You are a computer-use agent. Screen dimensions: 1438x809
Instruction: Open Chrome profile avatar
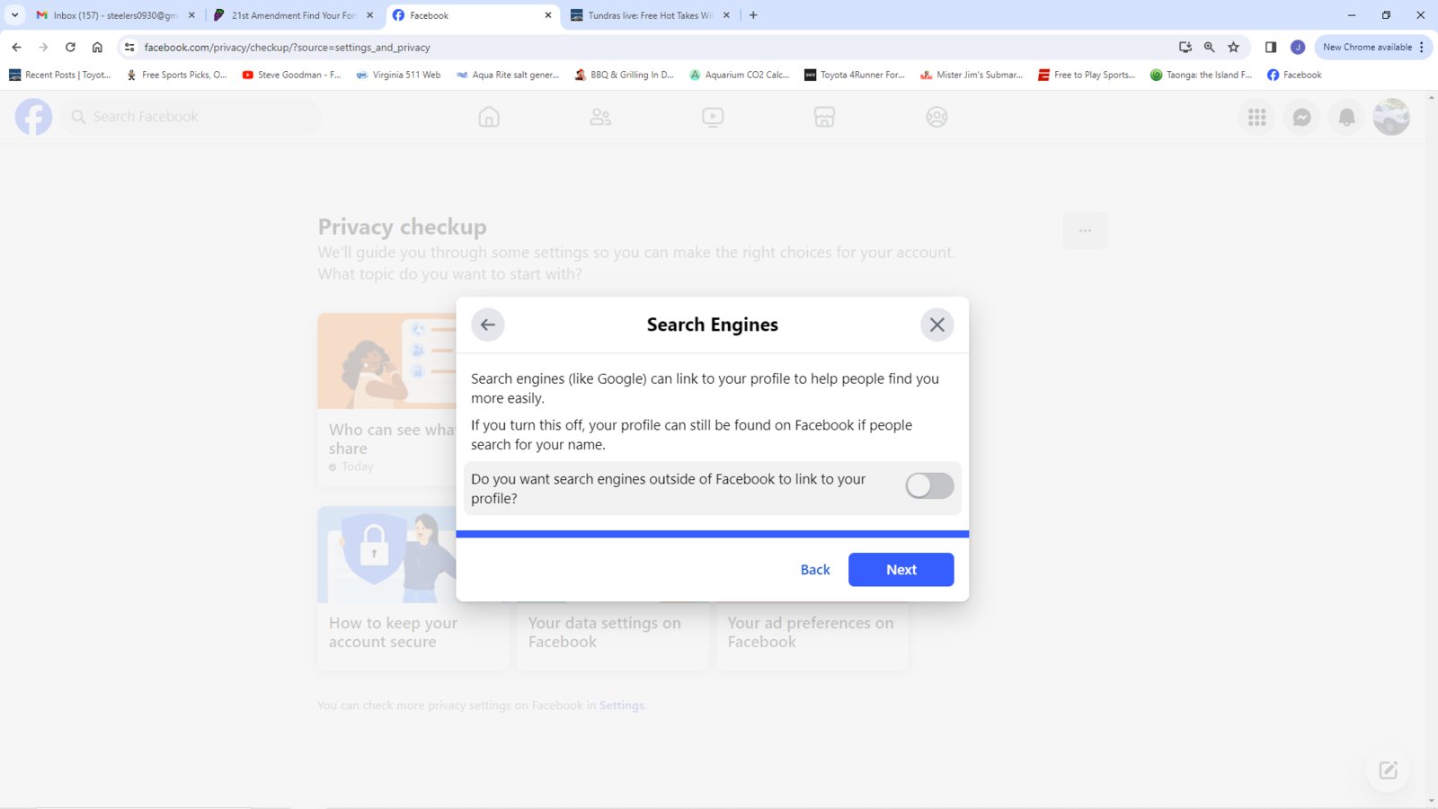(x=1297, y=47)
